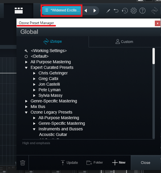Go to the next preset arrow
The image size is (161, 173).
point(94,11)
